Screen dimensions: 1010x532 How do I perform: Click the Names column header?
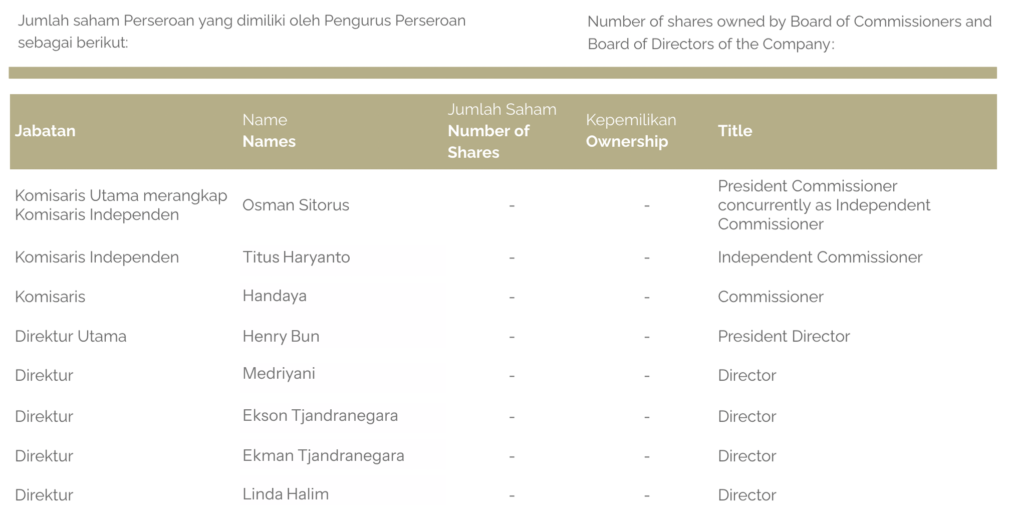[269, 131]
